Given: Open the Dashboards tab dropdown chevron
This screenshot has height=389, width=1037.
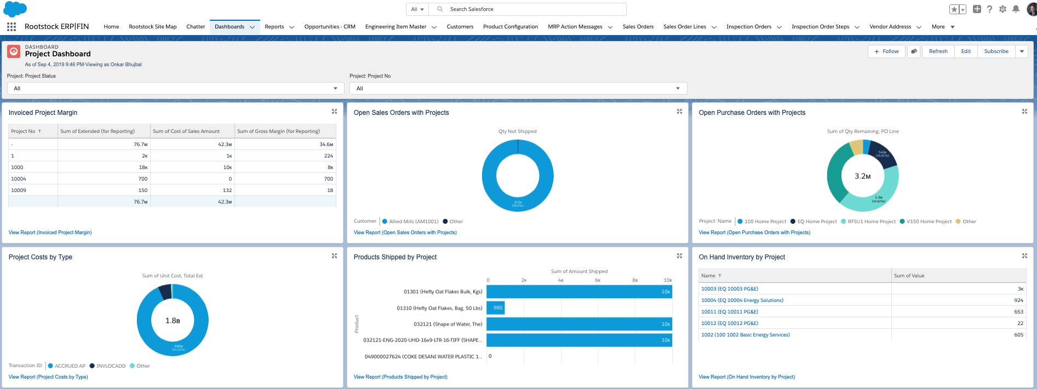Looking at the screenshot, I should coord(252,27).
